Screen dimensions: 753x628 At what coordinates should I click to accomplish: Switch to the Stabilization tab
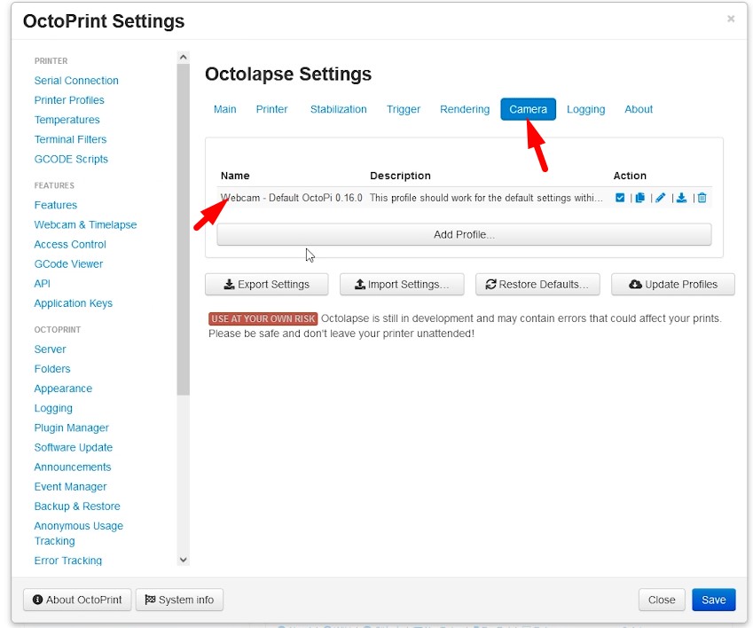[338, 109]
